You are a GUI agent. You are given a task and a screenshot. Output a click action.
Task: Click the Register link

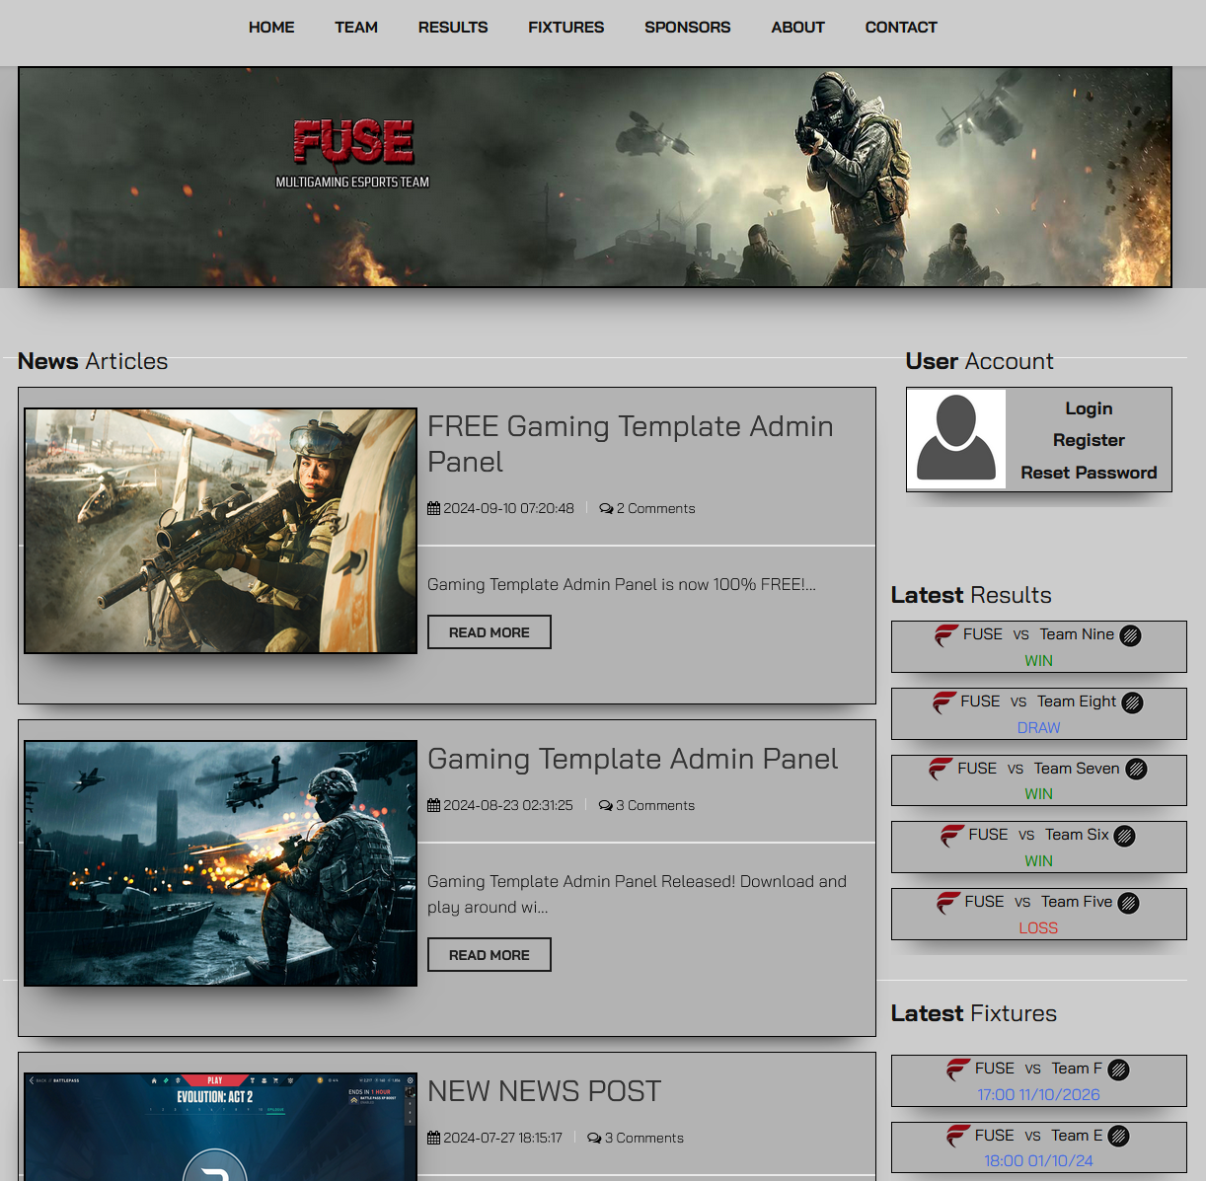pyautogui.click(x=1088, y=440)
